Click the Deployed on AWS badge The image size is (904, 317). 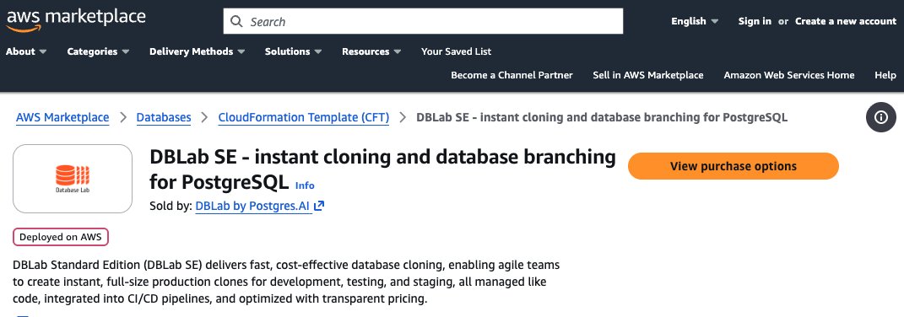(x=61, y=237)
